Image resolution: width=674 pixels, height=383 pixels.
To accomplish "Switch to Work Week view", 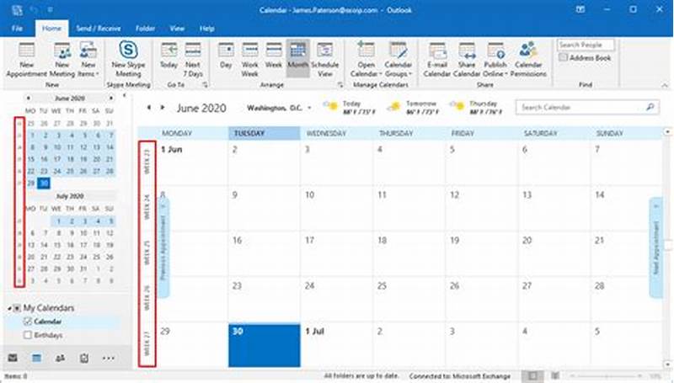I will coord(249,60).
